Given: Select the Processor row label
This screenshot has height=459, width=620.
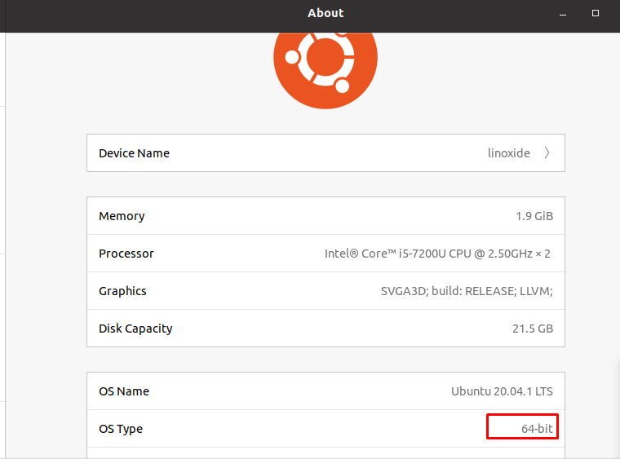Looking at the screenshot, I should click(126, 254).
